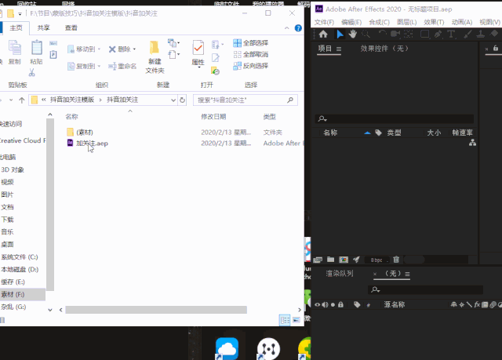Select the Camera tool
The height and width of the screenshot is (360, 502).
(x=395, y=34)
